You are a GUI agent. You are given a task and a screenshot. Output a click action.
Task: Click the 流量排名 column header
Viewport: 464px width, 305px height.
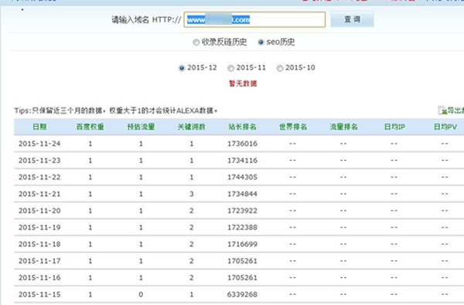tap(343, 127)
